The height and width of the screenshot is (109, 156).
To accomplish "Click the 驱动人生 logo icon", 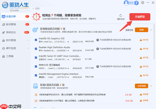I will (x=5, y=5).
